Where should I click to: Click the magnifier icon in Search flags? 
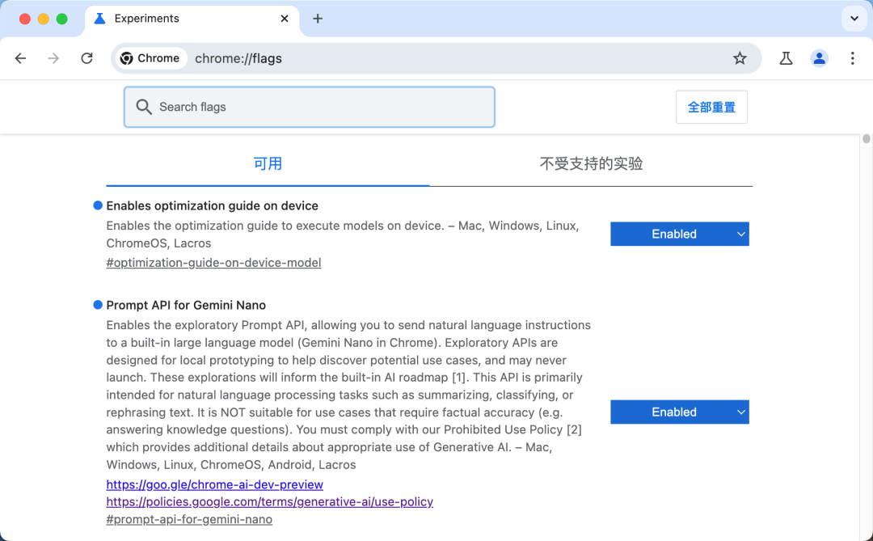[x=144, y=107]
